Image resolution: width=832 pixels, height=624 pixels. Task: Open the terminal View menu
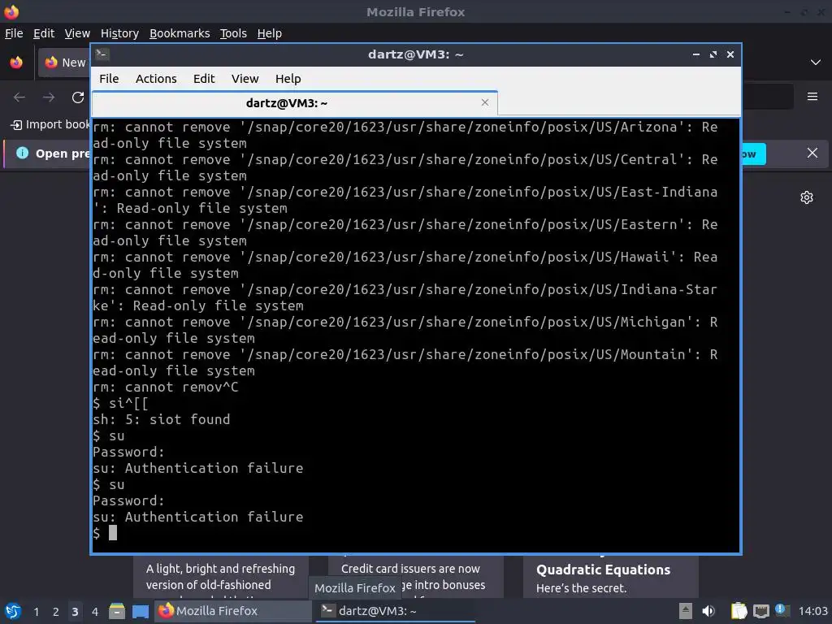pos(245,79)
